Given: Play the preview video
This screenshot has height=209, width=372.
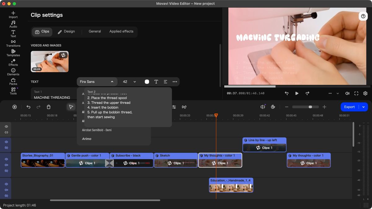Looking at the screenshot, I should coord(297,93).
